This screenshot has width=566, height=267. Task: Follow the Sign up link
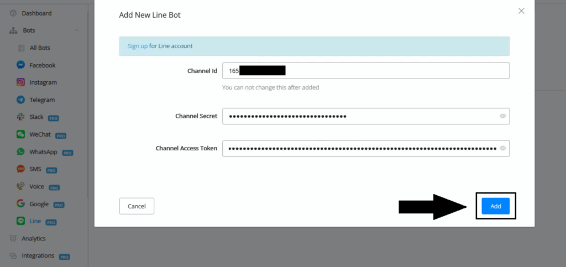point(137,46)
